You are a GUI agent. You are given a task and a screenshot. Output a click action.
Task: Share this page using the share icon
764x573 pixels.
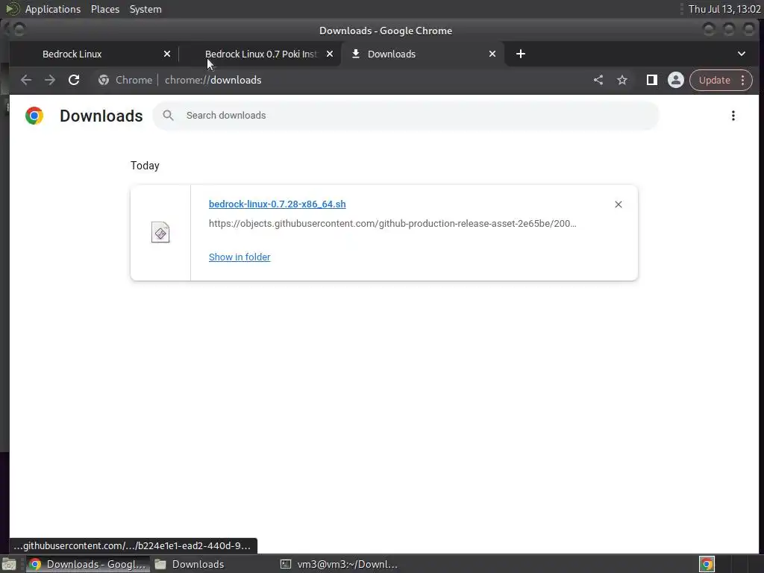598,80
